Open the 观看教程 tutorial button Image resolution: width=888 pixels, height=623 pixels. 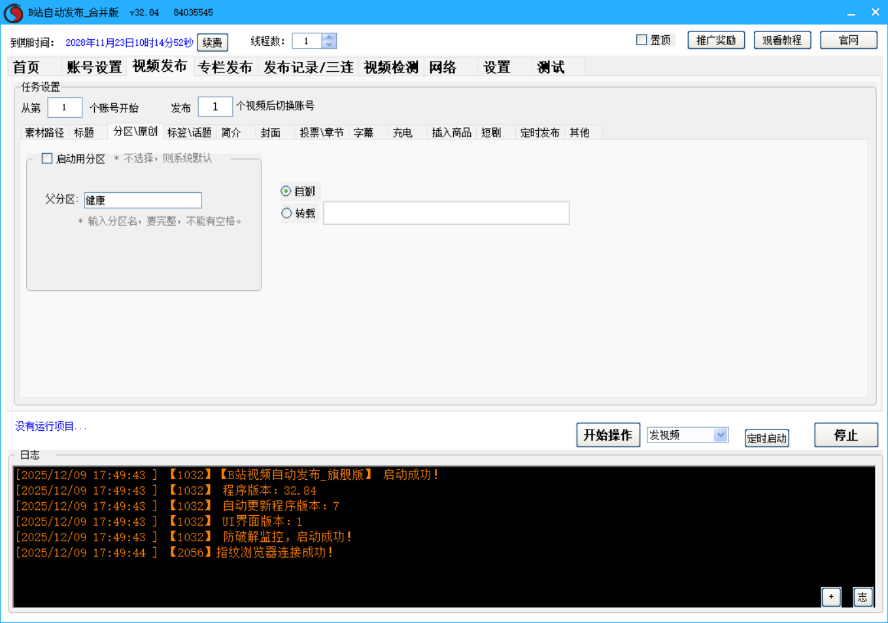pos(781,40)
